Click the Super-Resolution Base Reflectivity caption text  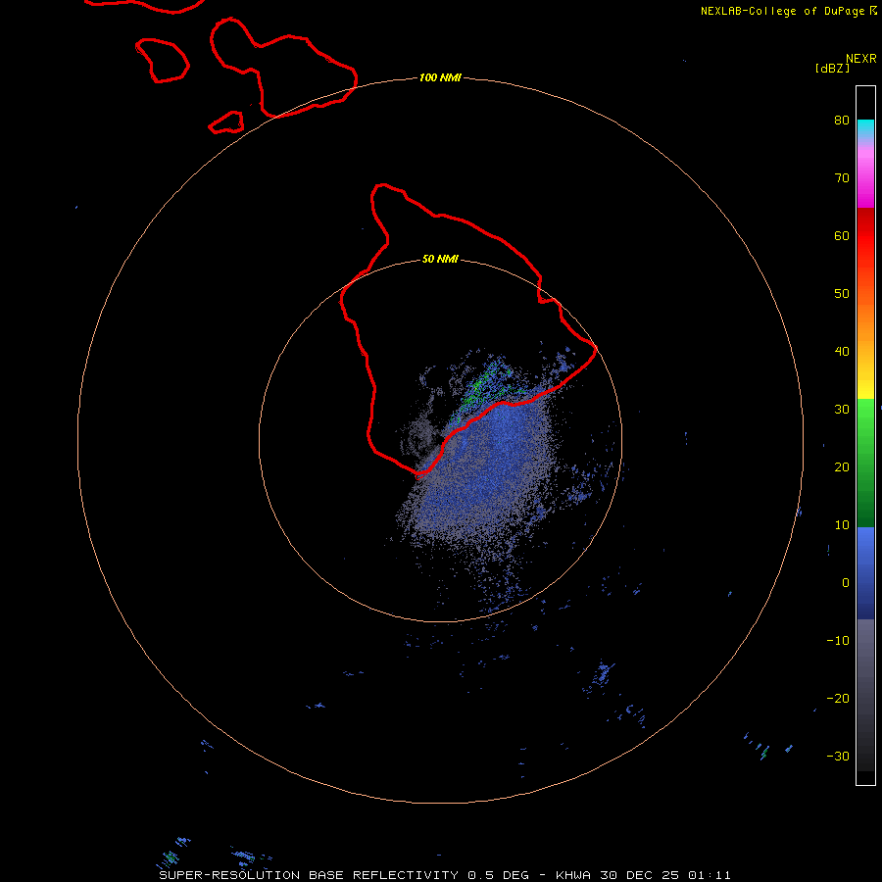444,875
